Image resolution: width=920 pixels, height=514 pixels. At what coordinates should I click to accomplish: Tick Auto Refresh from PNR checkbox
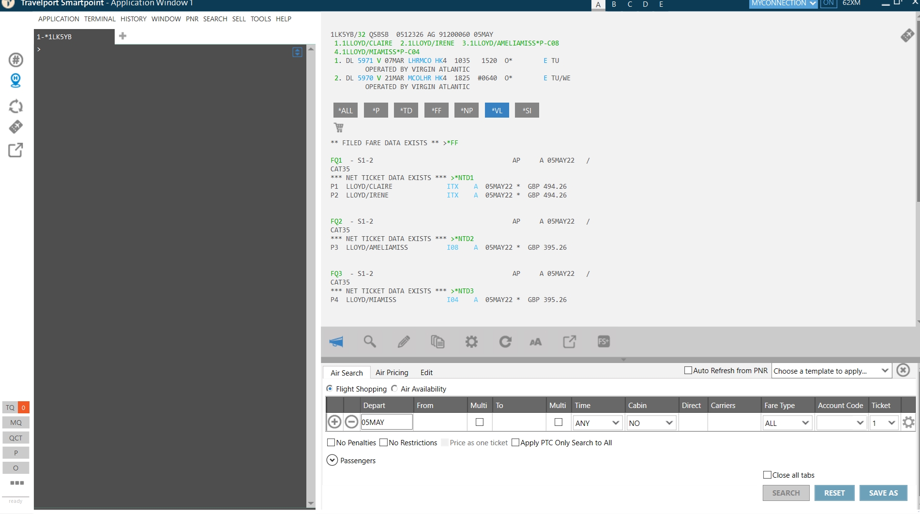pos(688,371)
